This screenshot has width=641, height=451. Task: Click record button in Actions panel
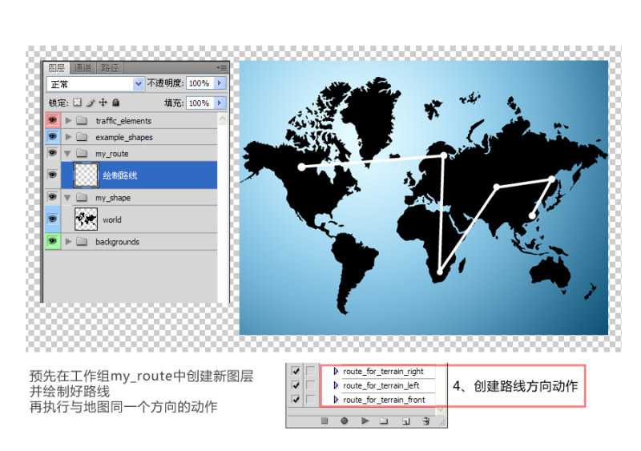pos(345,421)
